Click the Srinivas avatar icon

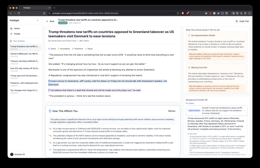point(12,155)
